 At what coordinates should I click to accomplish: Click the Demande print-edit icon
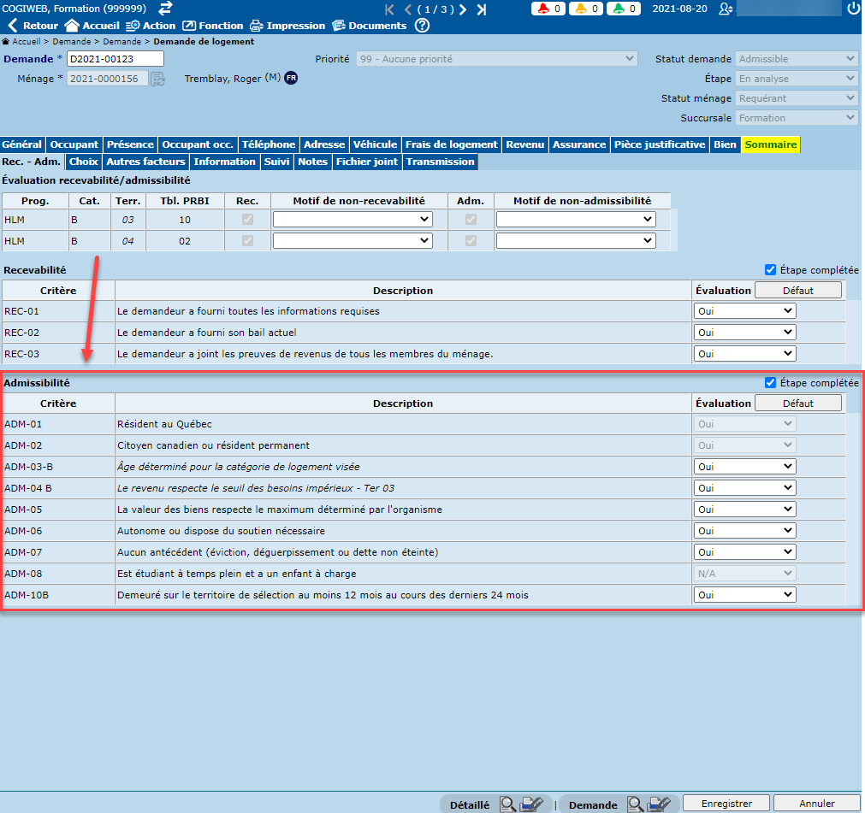click(659, 804)
